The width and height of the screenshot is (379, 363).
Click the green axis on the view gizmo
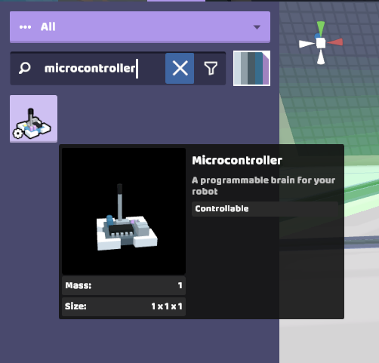[x=321, y=28]
